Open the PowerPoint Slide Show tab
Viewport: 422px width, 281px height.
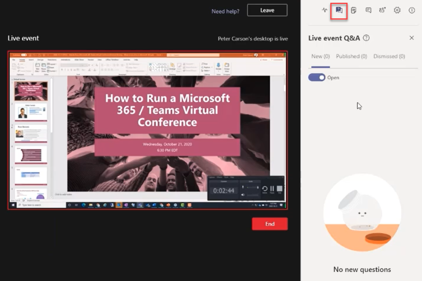(x=80, y=60)
